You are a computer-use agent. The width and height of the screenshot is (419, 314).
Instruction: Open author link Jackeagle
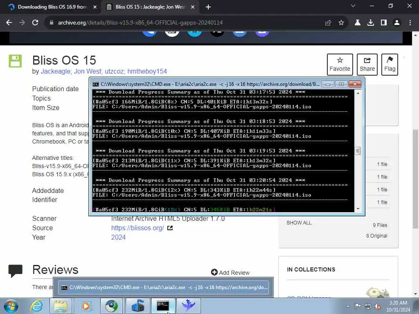click(x=56, y=72)
